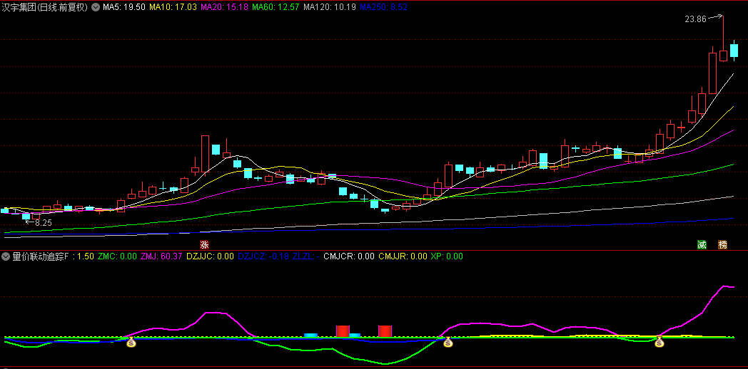Click the MA120: 10.19 label
748x369 pixels.
click(x=330, y=7)
